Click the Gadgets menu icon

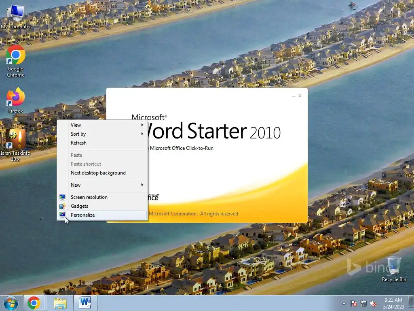click(62, 206)
